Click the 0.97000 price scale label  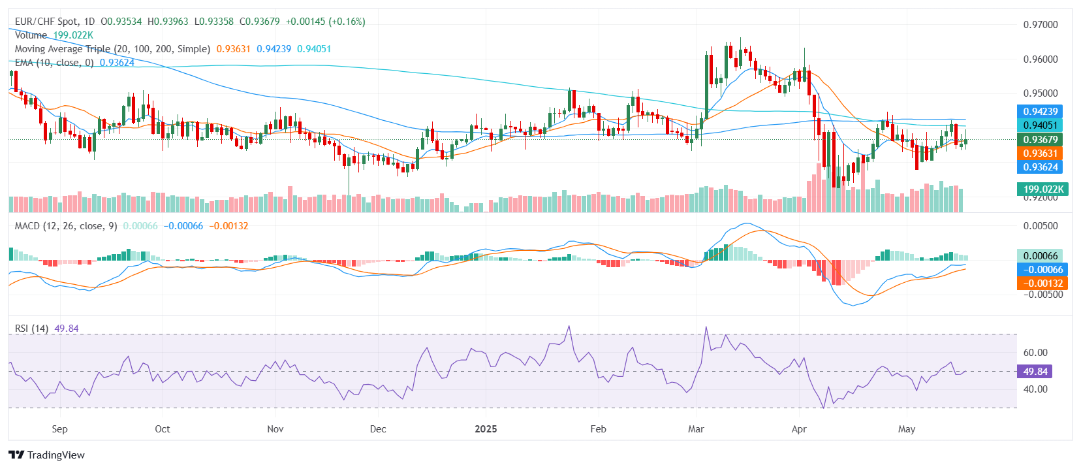pyautogui.click(x=1040, y=25)
